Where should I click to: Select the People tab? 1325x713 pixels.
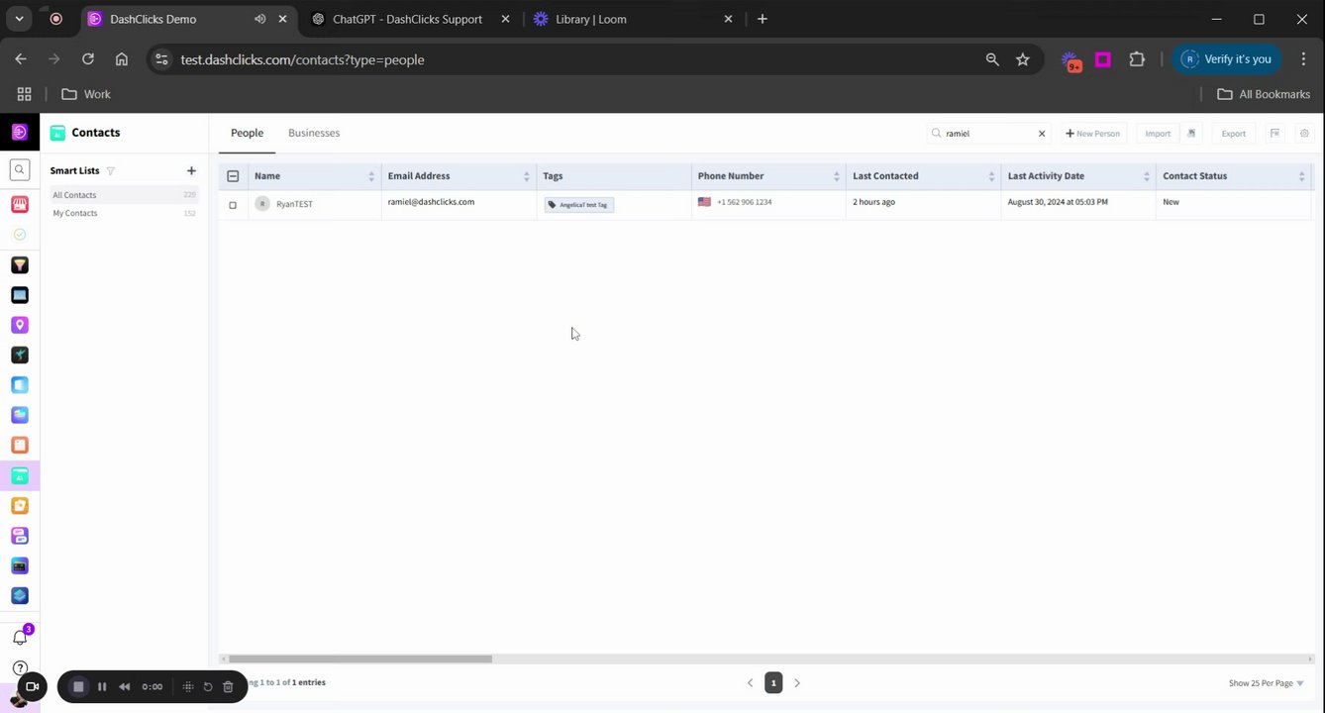(247, 133)
